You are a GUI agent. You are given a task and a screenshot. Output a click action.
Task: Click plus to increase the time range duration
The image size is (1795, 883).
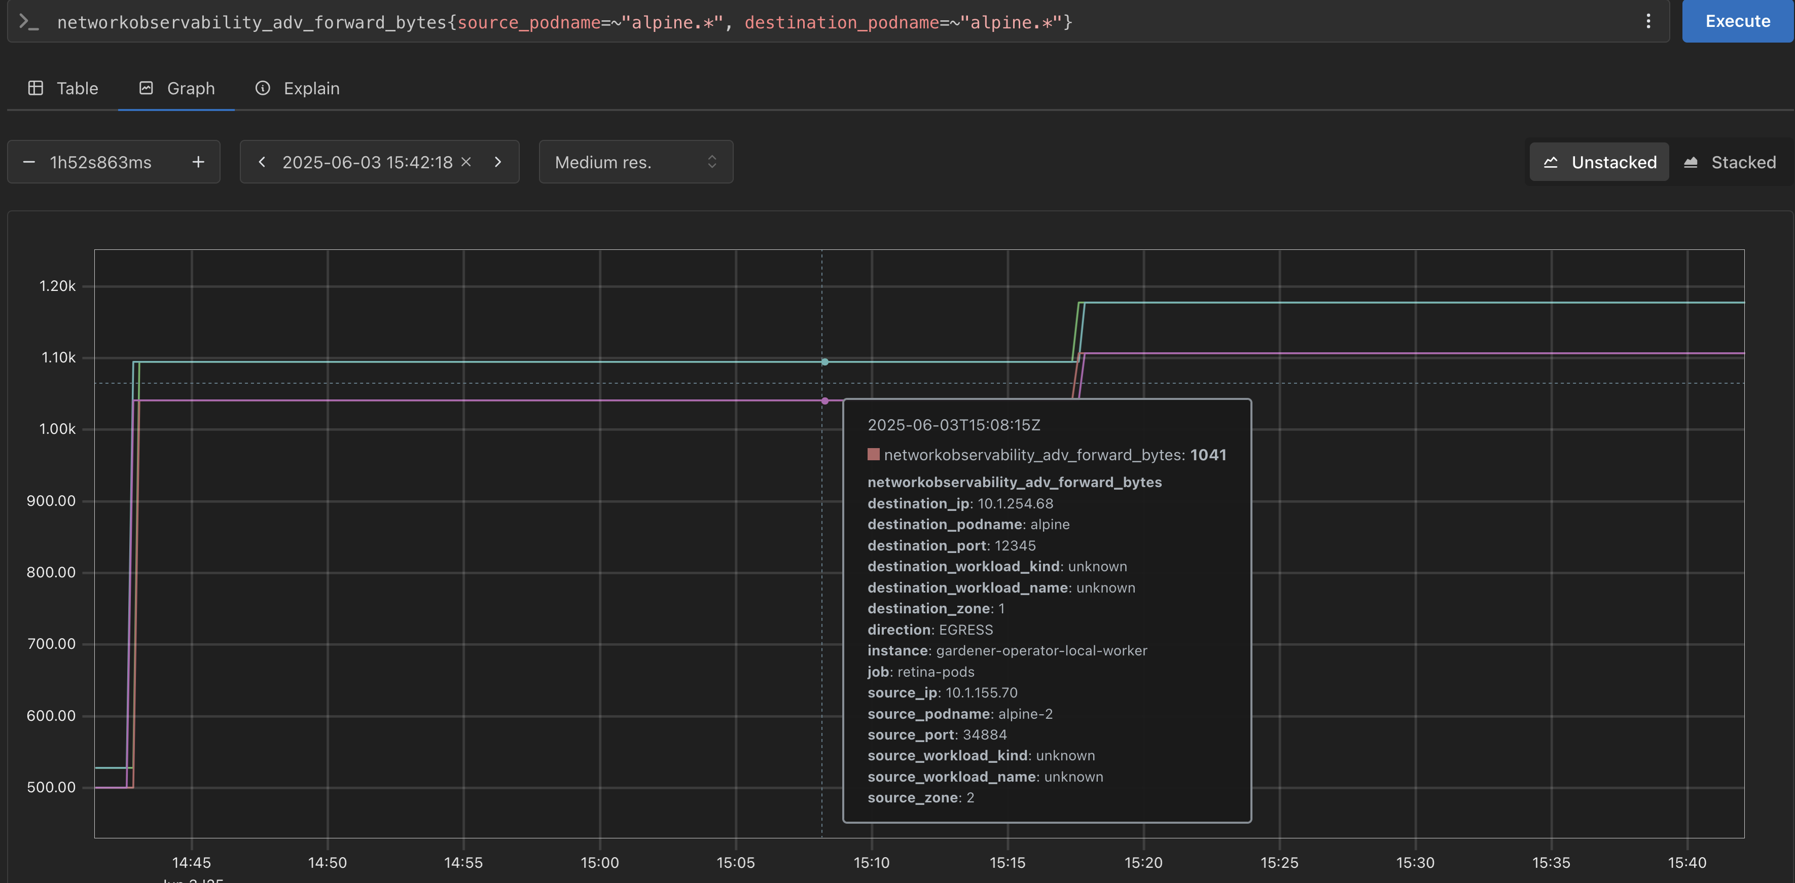coord(198,162)
